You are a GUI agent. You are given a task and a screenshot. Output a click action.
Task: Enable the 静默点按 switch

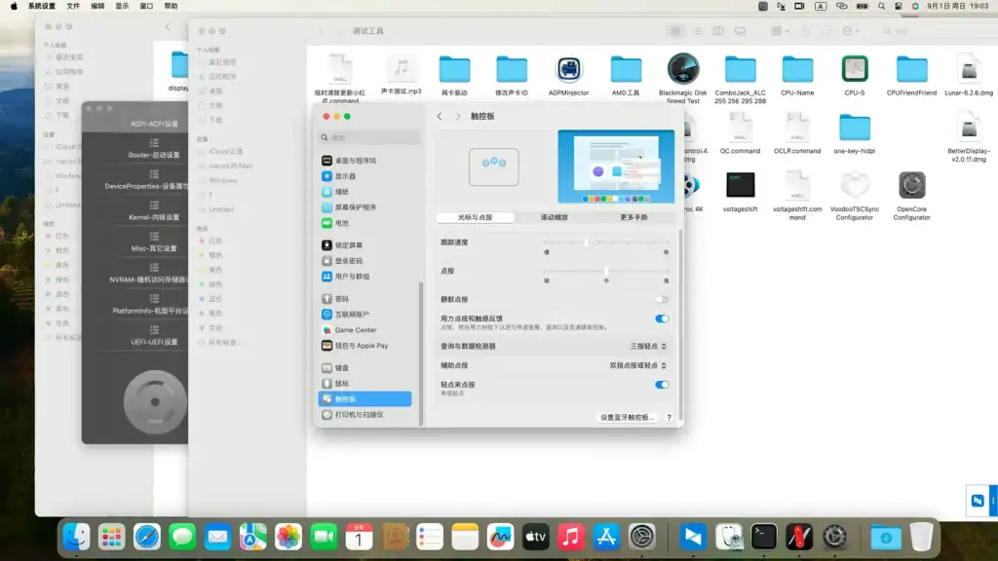[662, 300]
